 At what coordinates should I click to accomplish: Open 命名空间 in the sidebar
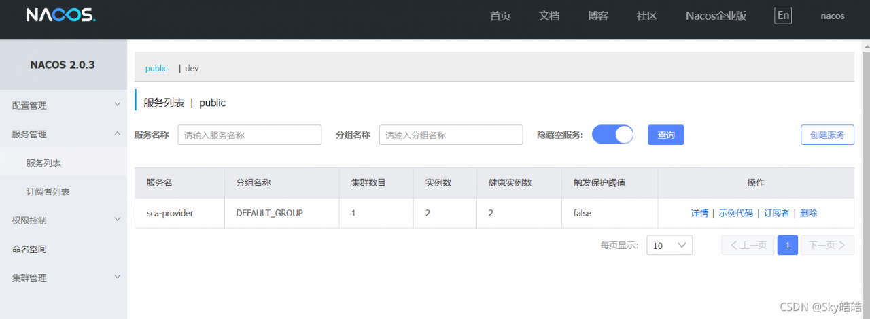coord(30,249)
